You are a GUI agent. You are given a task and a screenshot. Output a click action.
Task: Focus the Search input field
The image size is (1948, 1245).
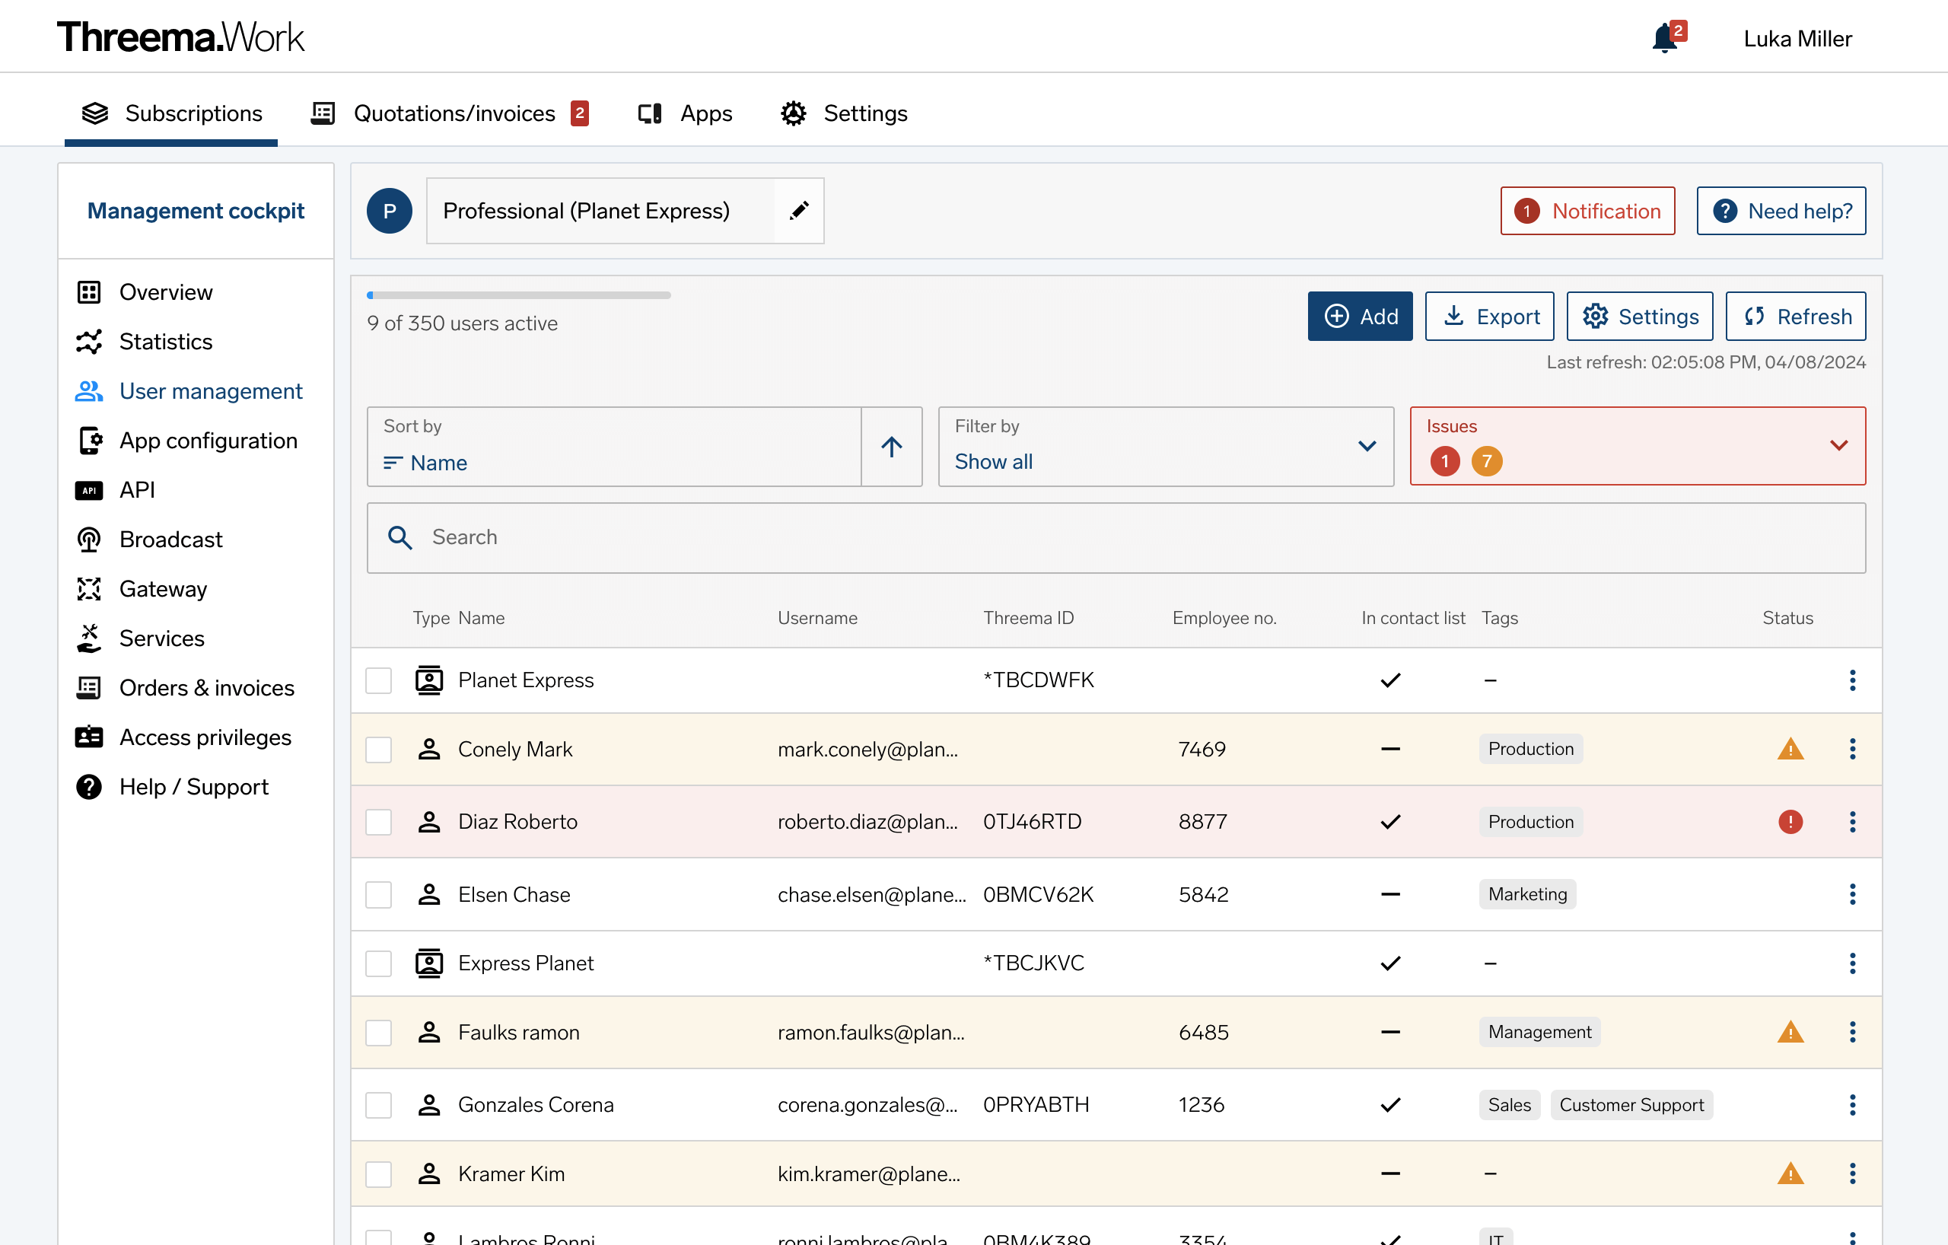(1116, 538)
